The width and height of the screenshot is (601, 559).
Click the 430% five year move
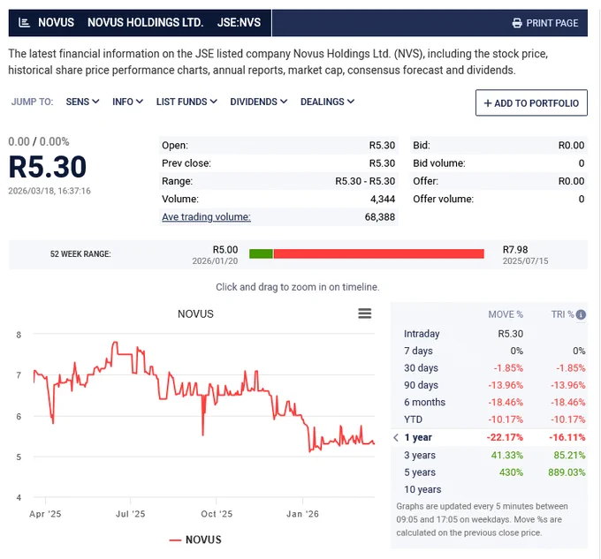(x=511, y=472)
